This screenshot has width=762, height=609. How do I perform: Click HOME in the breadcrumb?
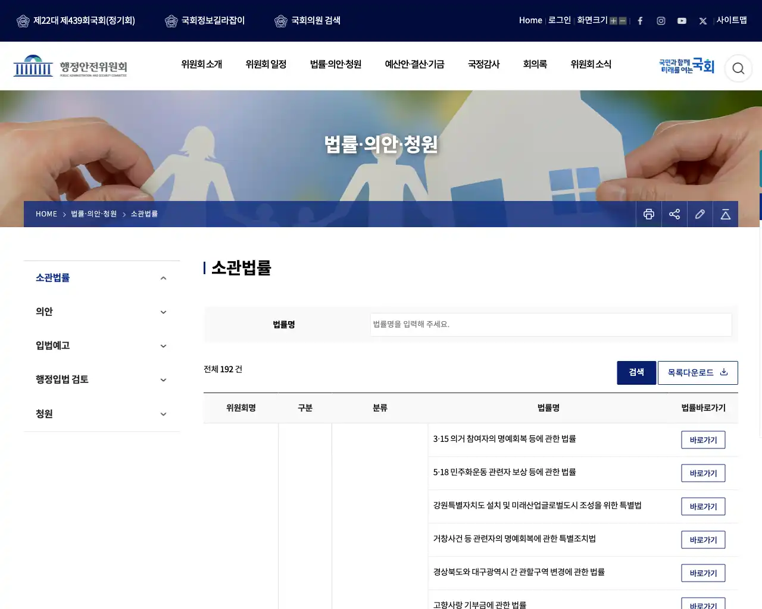pos(46,214)
